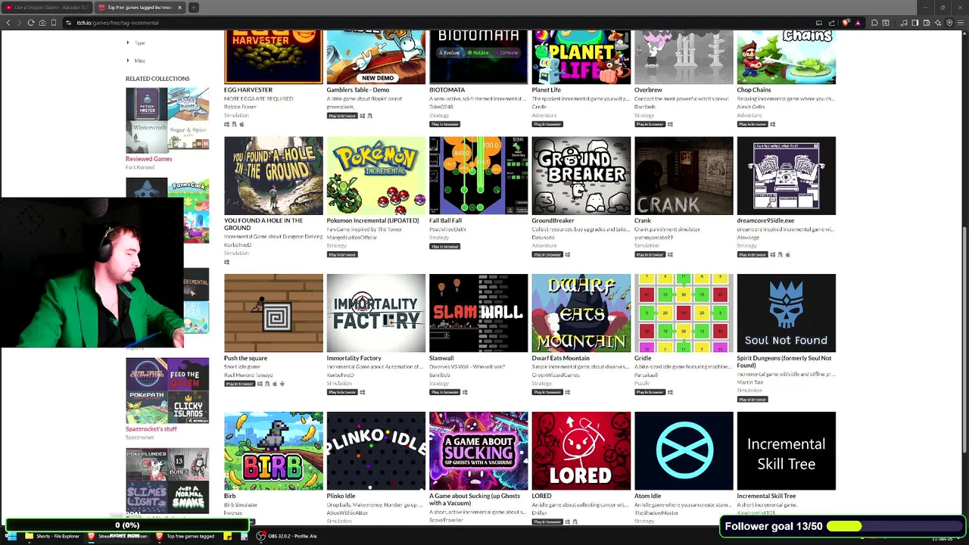Open Gridle game thumbnail

tap(684, 313)
